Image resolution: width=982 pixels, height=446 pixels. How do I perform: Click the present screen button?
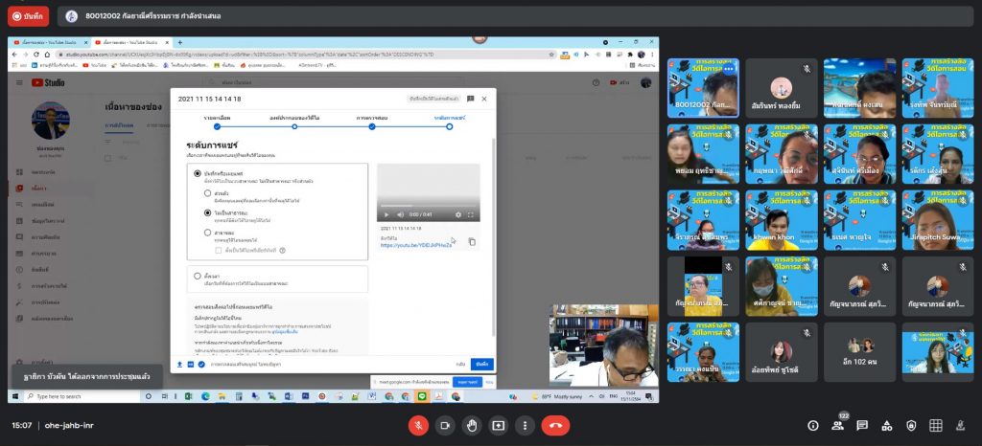[x=499, y=425]
